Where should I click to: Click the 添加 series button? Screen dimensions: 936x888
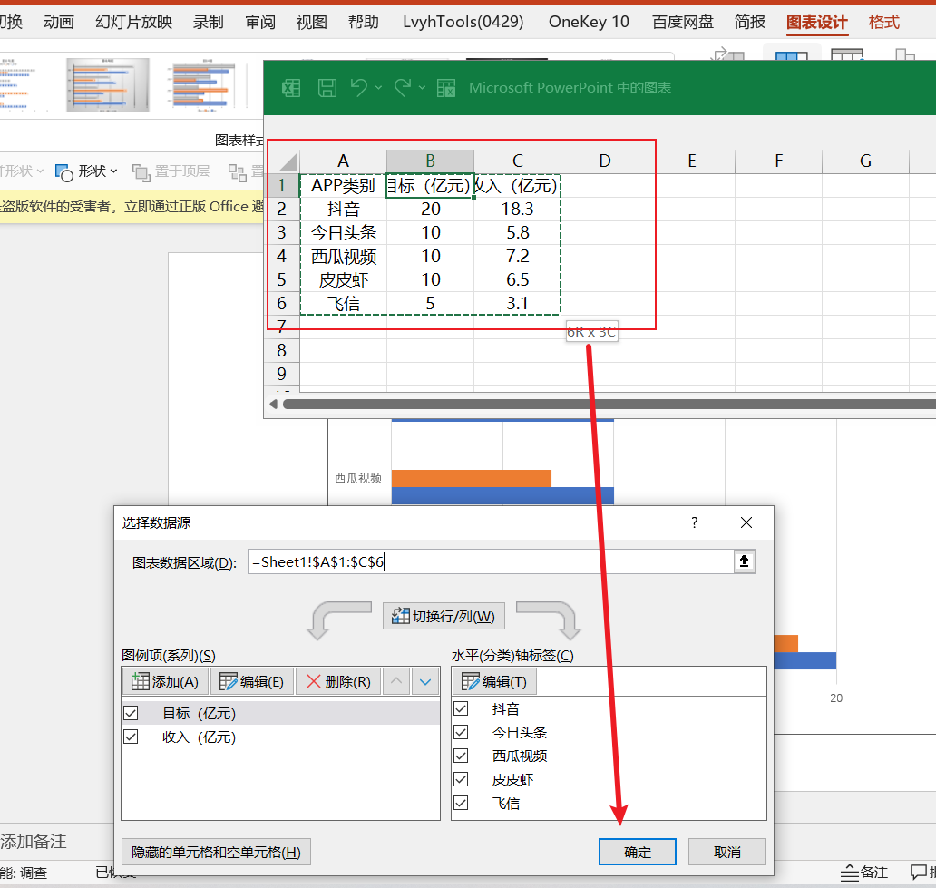pos(165,681)
